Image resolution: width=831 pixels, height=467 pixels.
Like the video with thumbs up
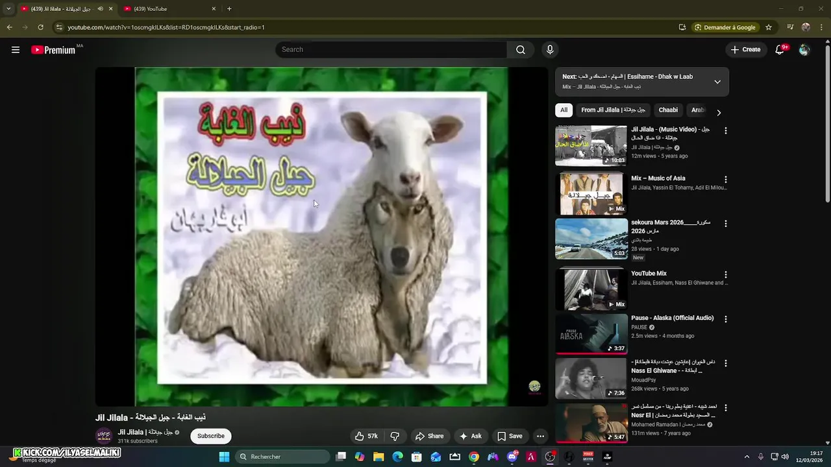367,436
